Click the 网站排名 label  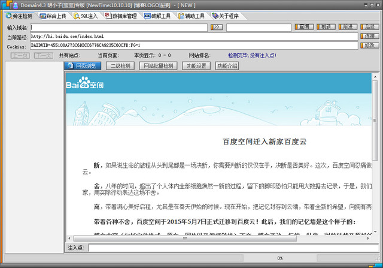tap(199, 56)
